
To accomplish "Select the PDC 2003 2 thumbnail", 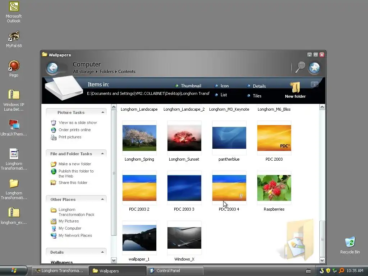I will (x=139, y=188).
